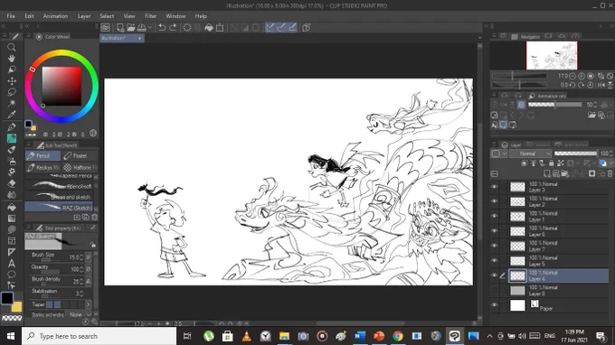This screenshot has height=345, width=615.
Task: Click the Brush Size stepper arrows
Action: pyautogui.click(x=81, y=257)
